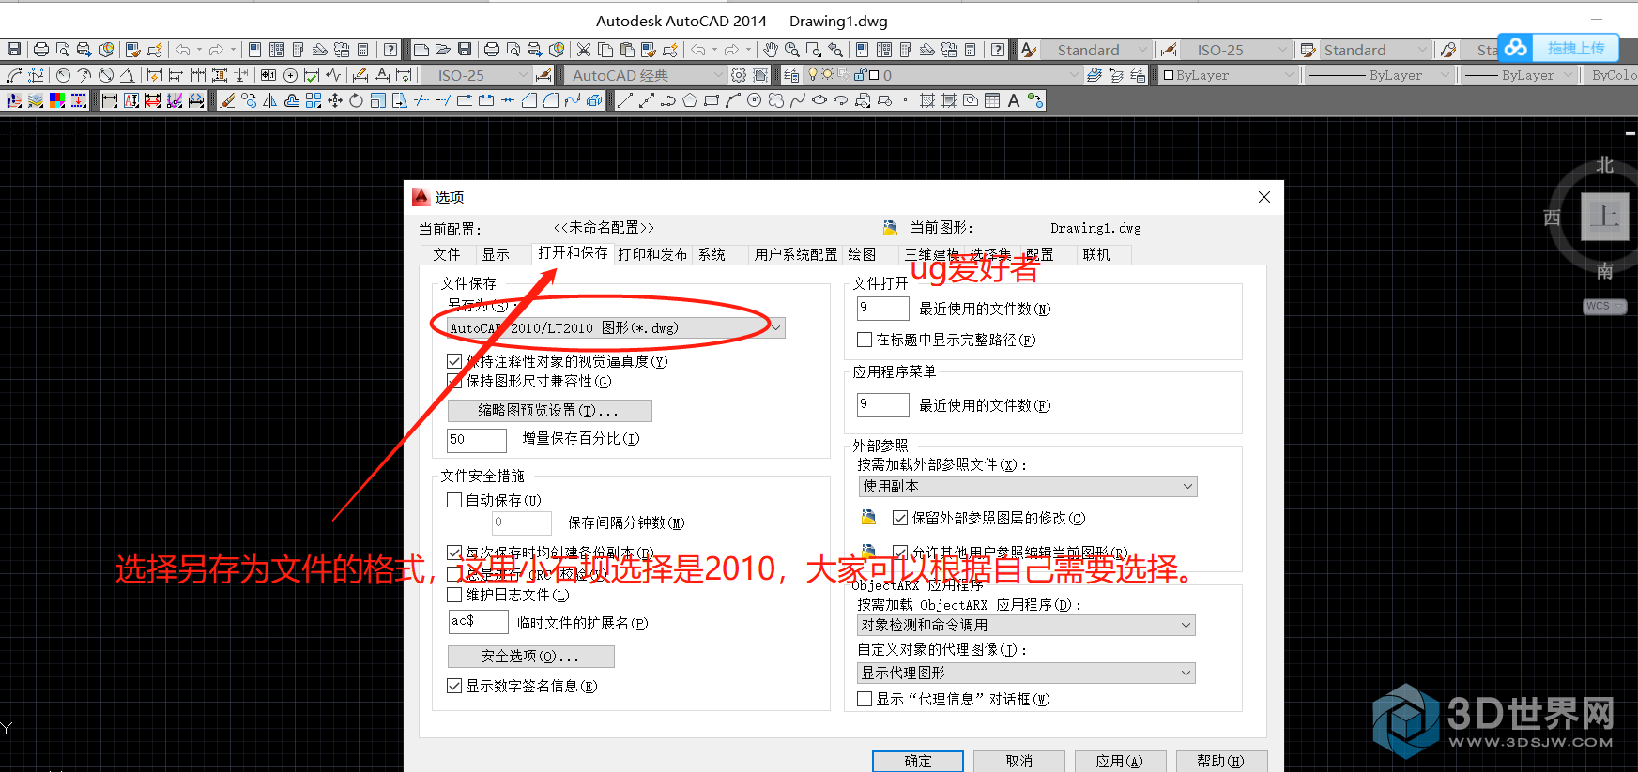
Task: Select the Explode tool
Action: pyautogui.click(x=594, y=100)
